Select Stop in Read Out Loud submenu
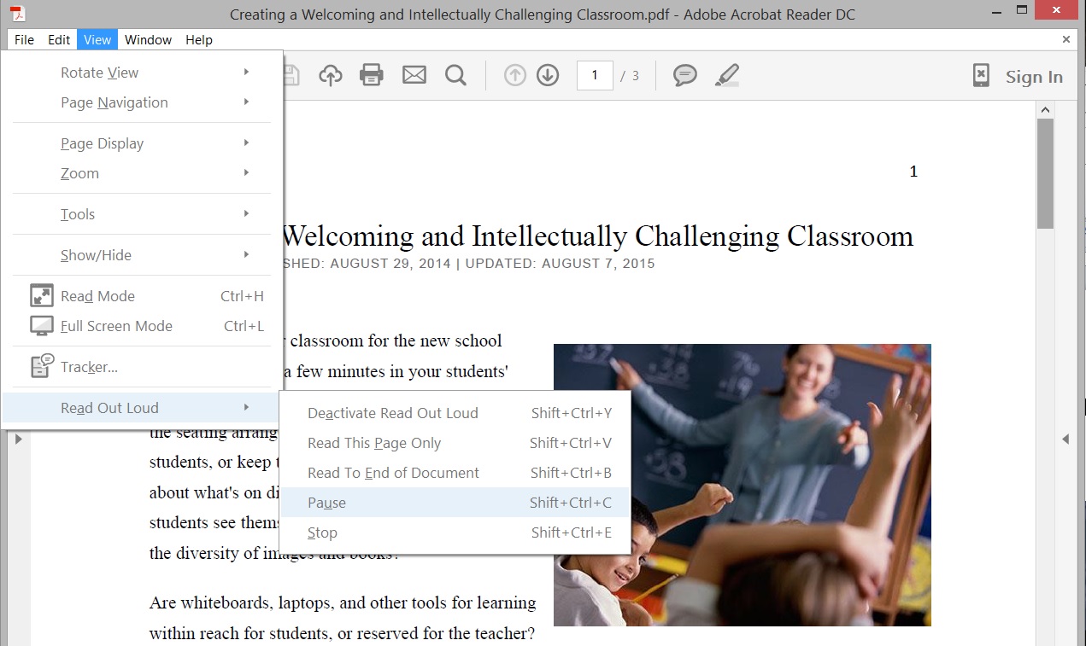 point(455,533)
